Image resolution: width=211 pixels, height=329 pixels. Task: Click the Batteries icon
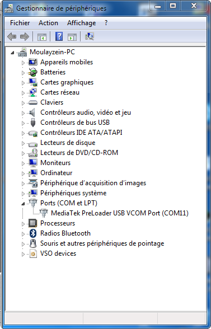[x=33, y=72]
